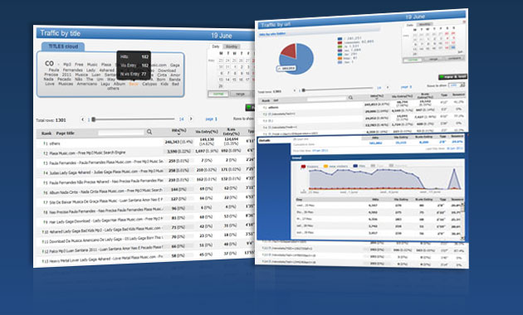
Task: Click 'range' button under Traffic by title calendar
Action: (240, 94)
